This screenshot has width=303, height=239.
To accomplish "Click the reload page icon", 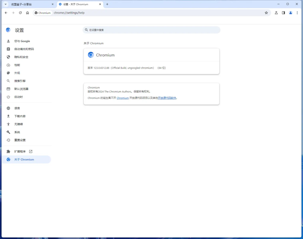I will pos(20,13).
